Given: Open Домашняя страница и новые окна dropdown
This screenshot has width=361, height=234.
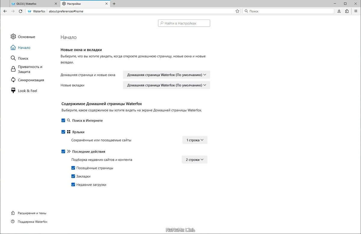Looking at the screenshot, I should [x=166, y=75].
